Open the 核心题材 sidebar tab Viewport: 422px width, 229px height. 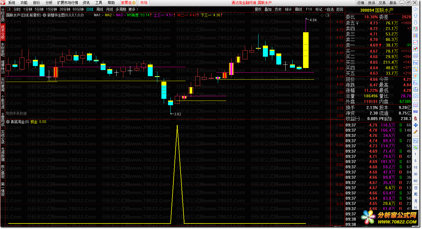[3, 172]
